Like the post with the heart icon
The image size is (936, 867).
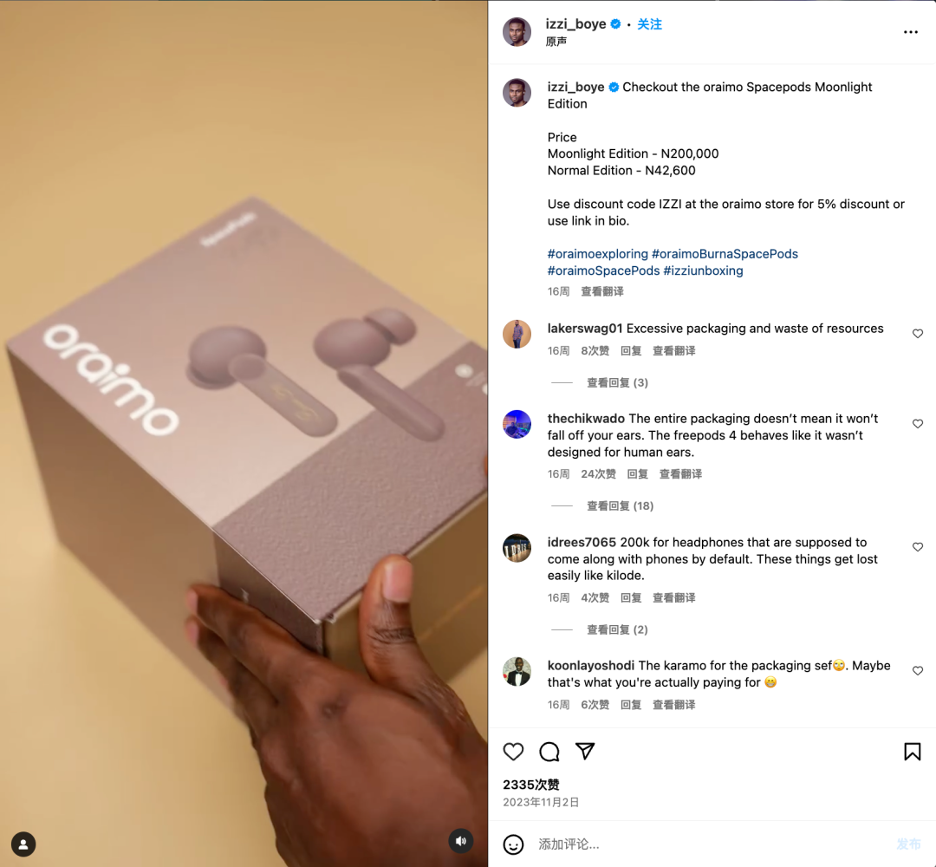point(513,751)
